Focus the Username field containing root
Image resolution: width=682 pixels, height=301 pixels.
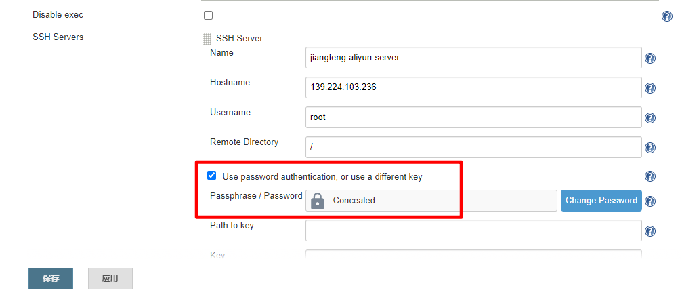tap(473, 117)
